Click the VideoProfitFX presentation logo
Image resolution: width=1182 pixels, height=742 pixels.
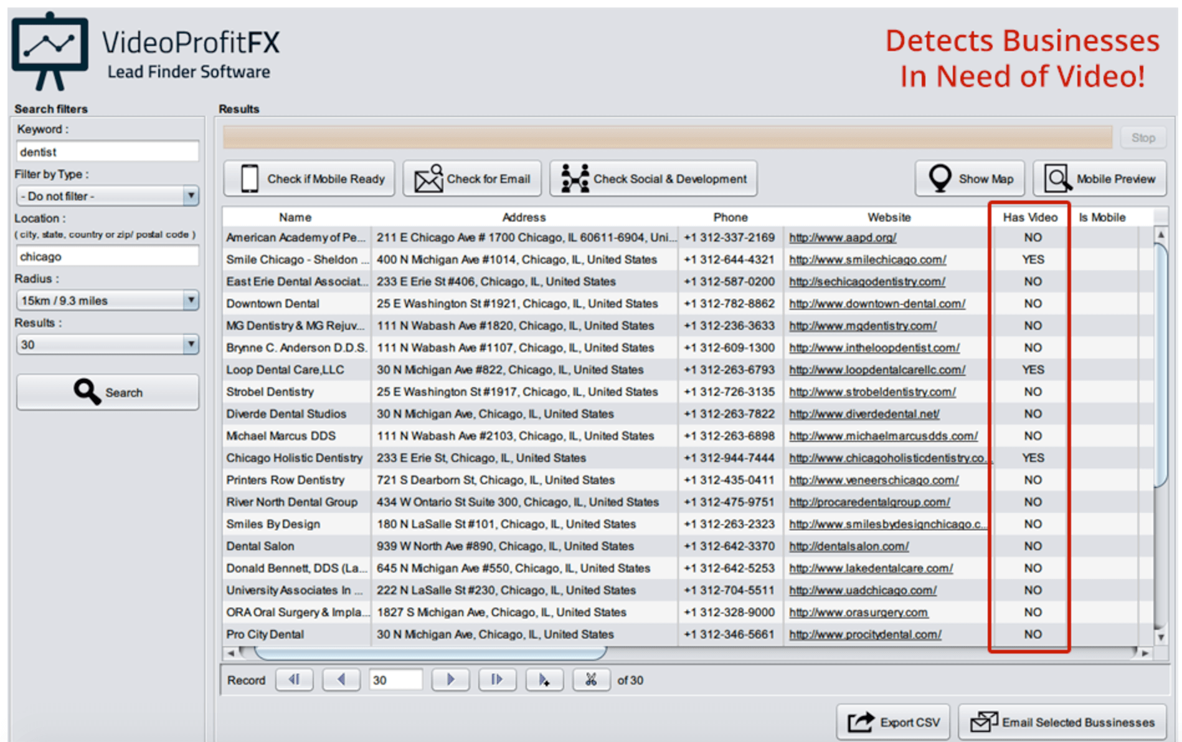50,51
